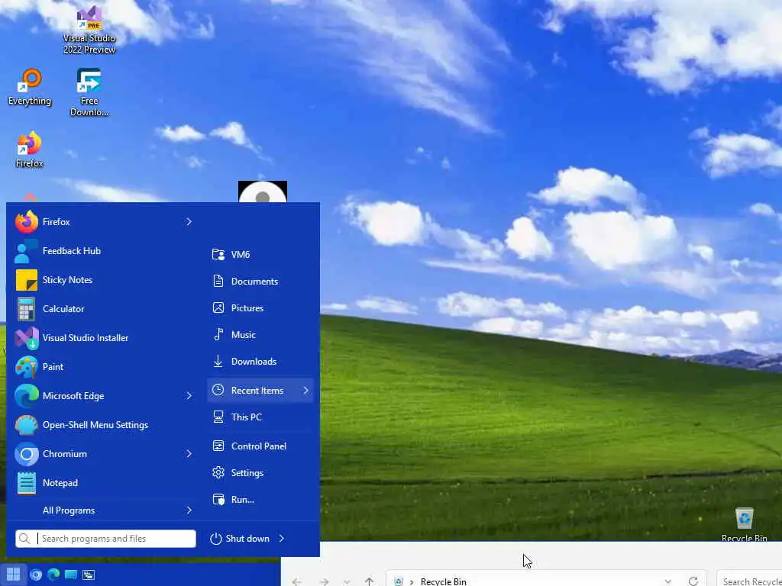Focus the Search programs and files box

pyautogui.click(x=105, y=539)
